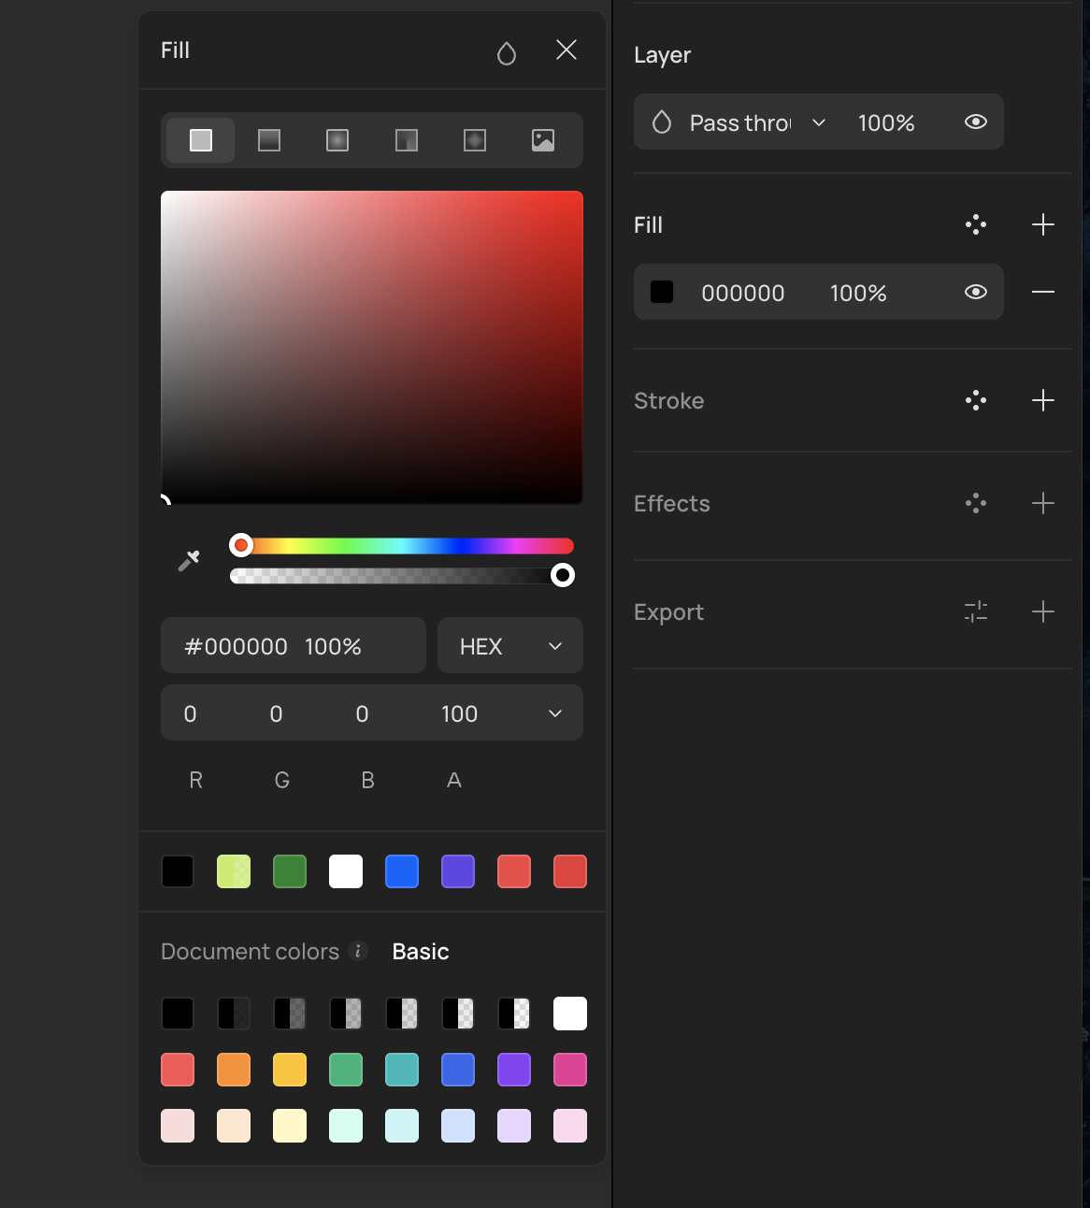This screenshot has width=1090, height=1208.
Task: Switch to Document colors tab
Action: tap(250, 951)
